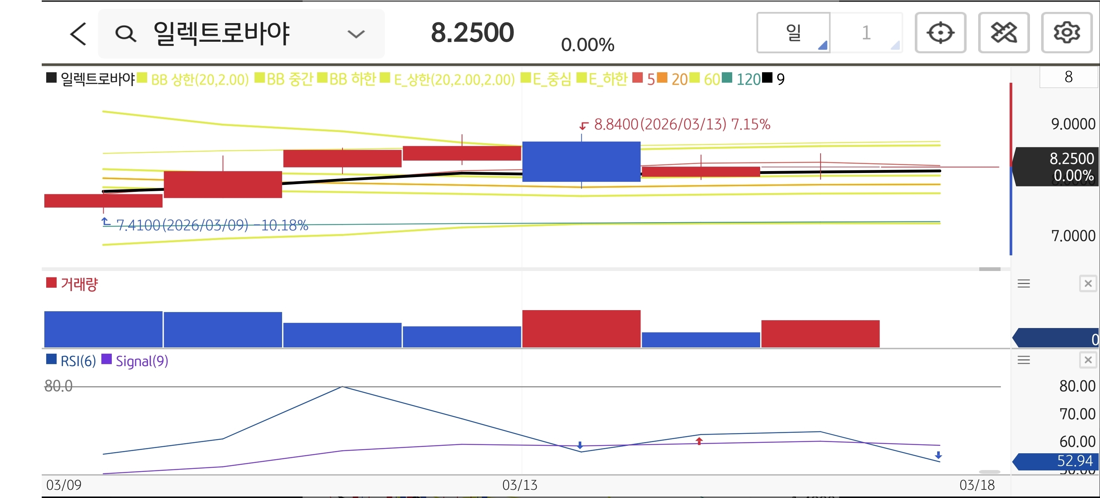Image resolution: width=1100 pixels, height=498 pixels.
Task: Click the red 5-day MA color swatch
Action: click(x=637, y=78)
